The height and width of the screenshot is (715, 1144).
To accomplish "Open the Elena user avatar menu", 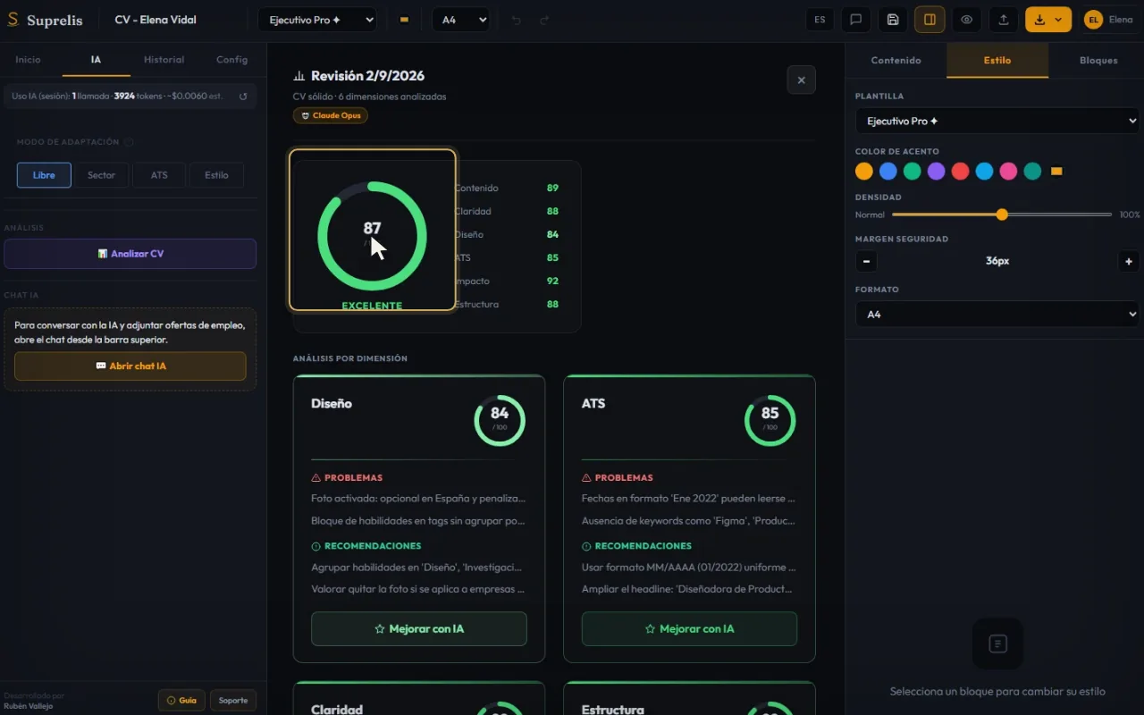I will pos(1108,20).
